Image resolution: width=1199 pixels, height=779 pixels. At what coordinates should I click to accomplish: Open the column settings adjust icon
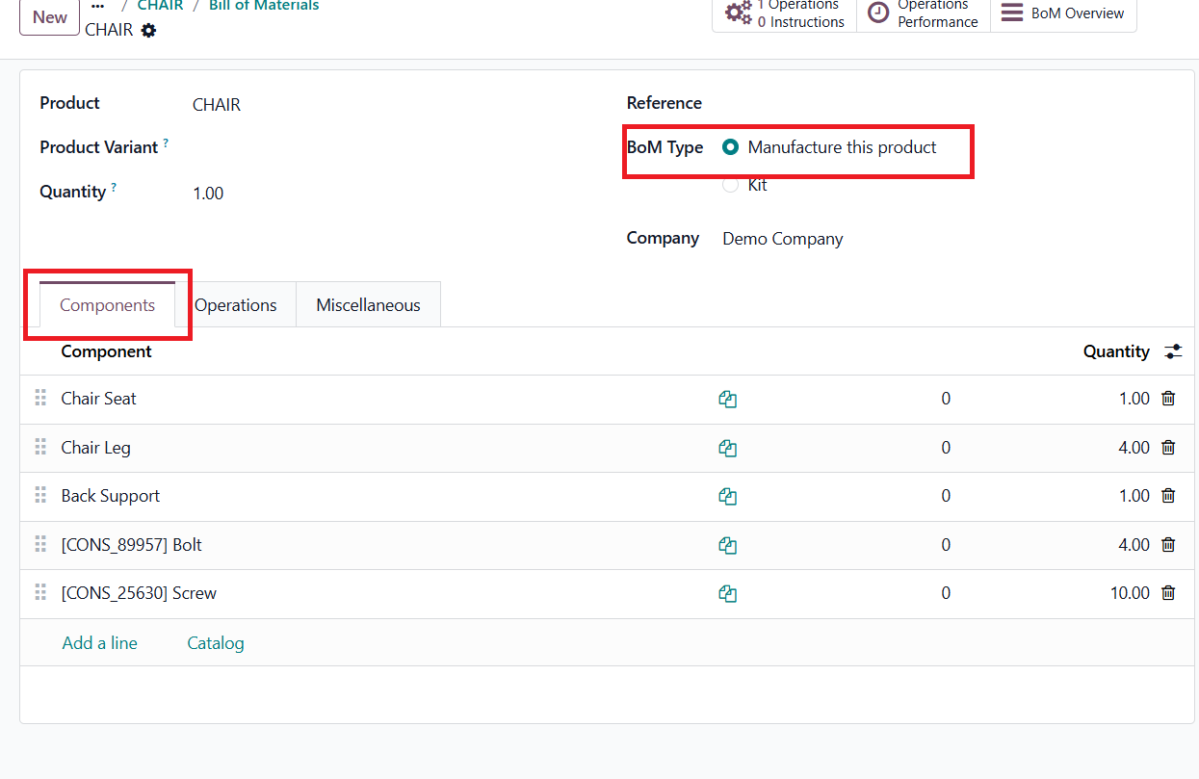point(1172,351)
